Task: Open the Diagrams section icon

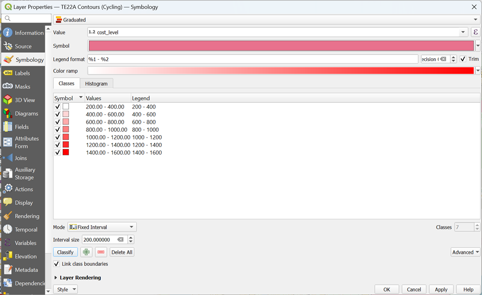Action: (8, 113)
